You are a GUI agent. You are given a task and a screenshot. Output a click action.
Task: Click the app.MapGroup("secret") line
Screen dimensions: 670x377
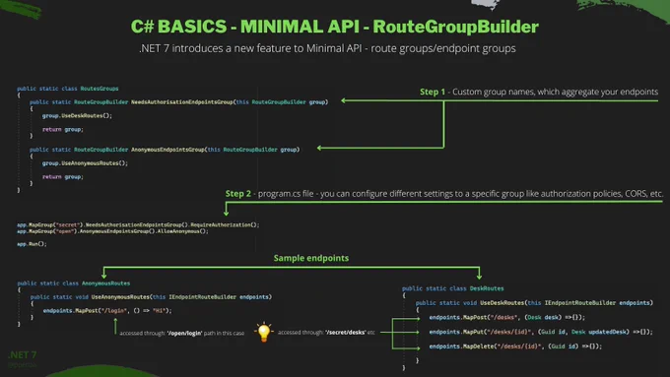138,224
